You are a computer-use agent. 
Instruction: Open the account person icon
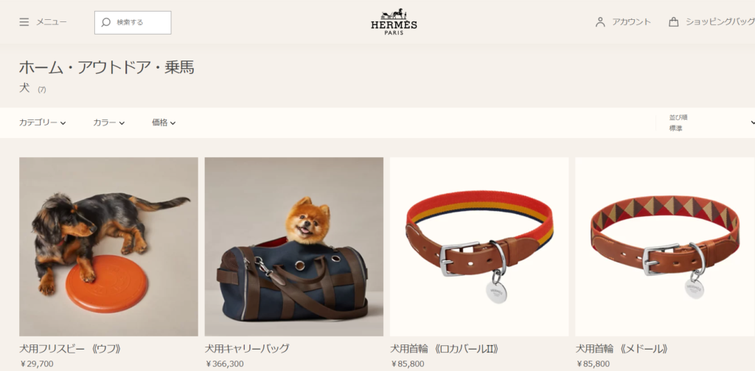[600, 22]
